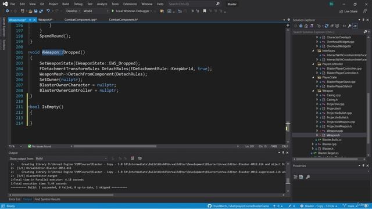The height and width of the screenshot is (209, 372).
Task: Click the bookmark icon in the toolbar
Action: coord(205,11)
